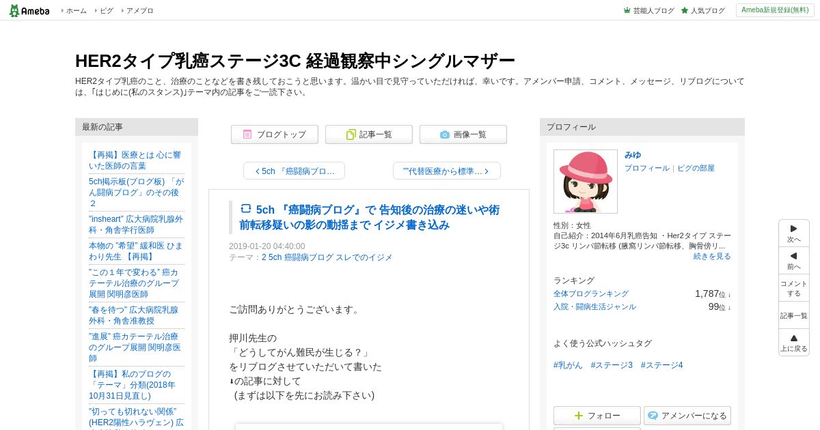Click the Ameba logo
The height and width of the screenshot is (430, 820).
tap(29, 10)
